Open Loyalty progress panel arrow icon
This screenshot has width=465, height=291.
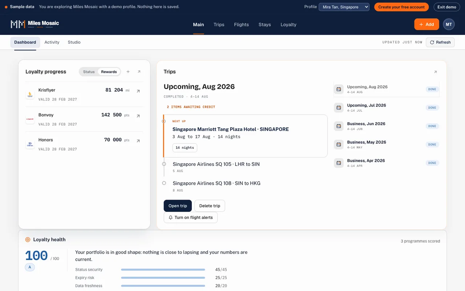(139, 72)
